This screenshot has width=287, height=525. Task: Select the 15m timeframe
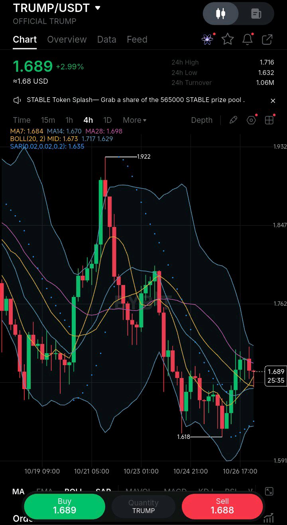(x=48, y=120)
